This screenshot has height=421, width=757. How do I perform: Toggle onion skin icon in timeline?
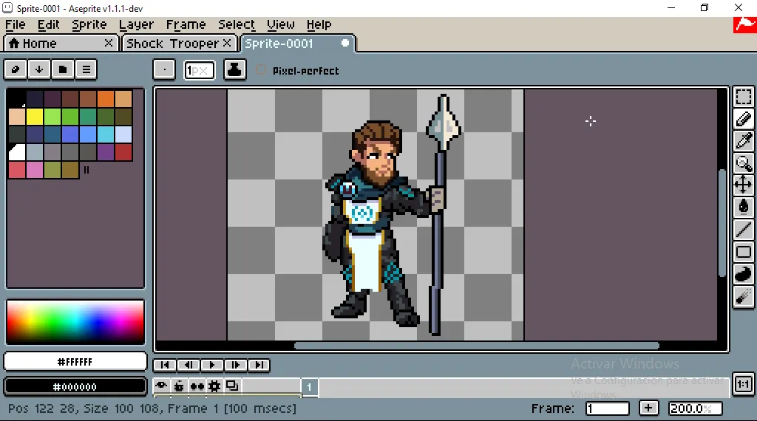[232, 386]
